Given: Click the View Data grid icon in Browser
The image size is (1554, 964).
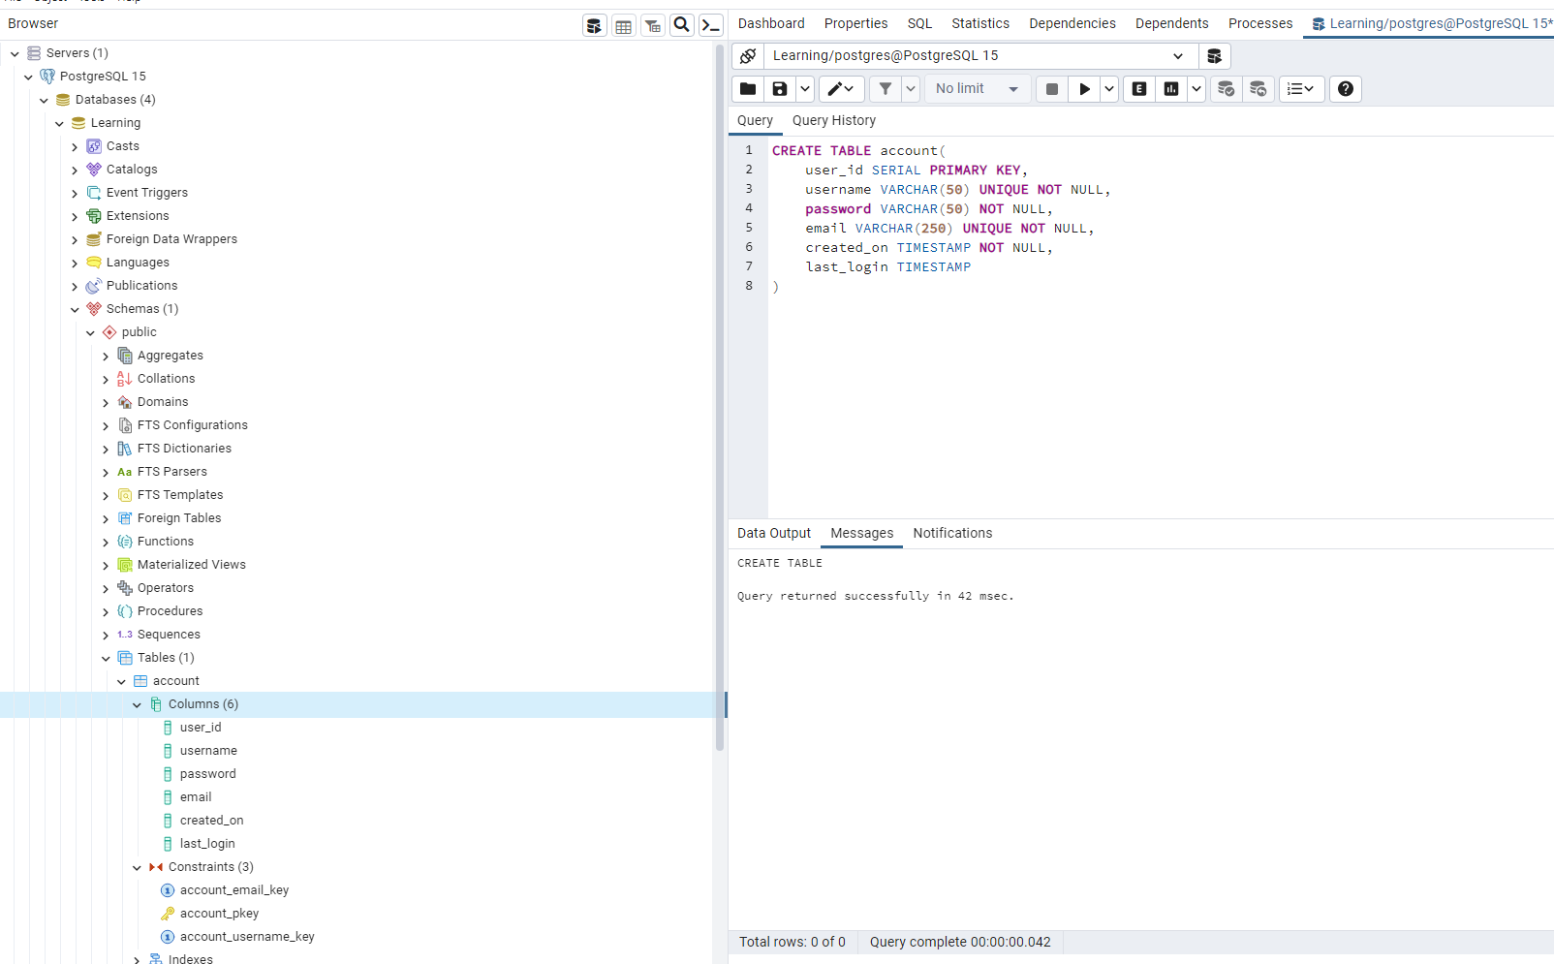Looking at the screenshot, I should coord(624,26).
